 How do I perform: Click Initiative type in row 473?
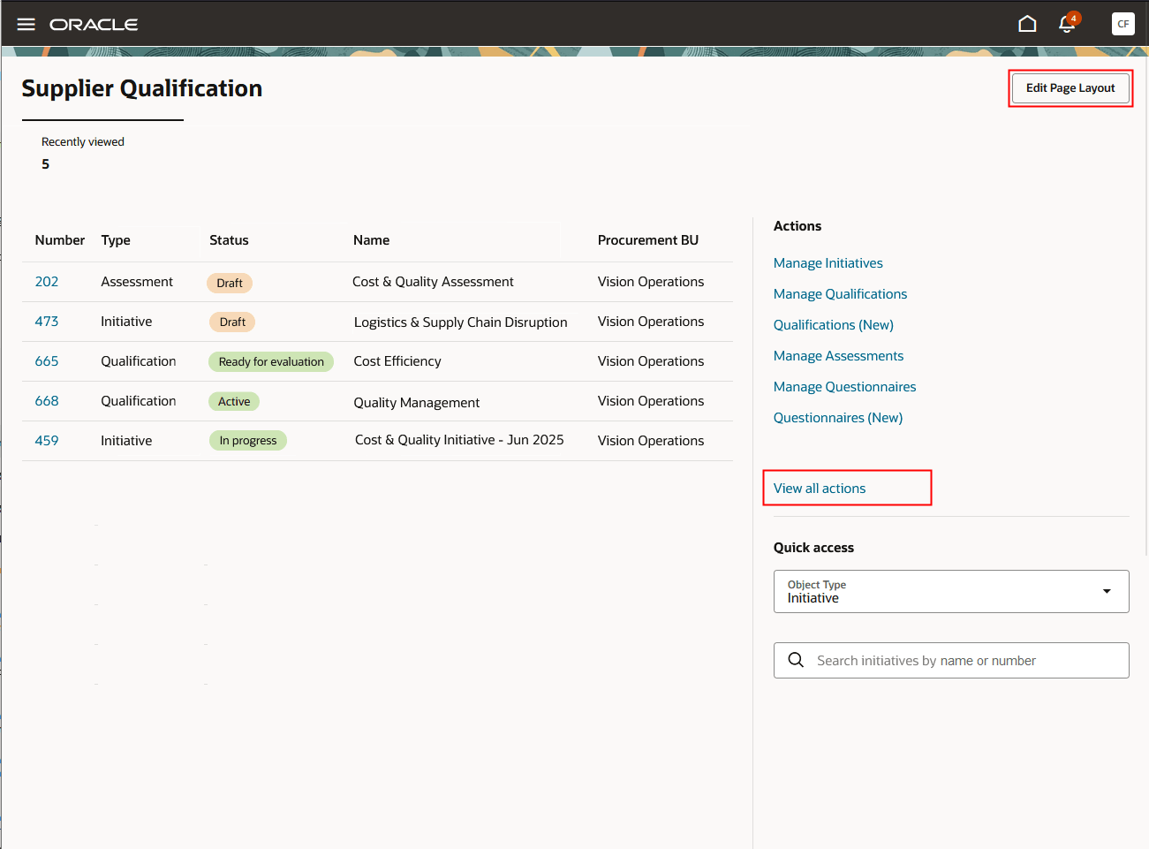(x=126, y=322)
